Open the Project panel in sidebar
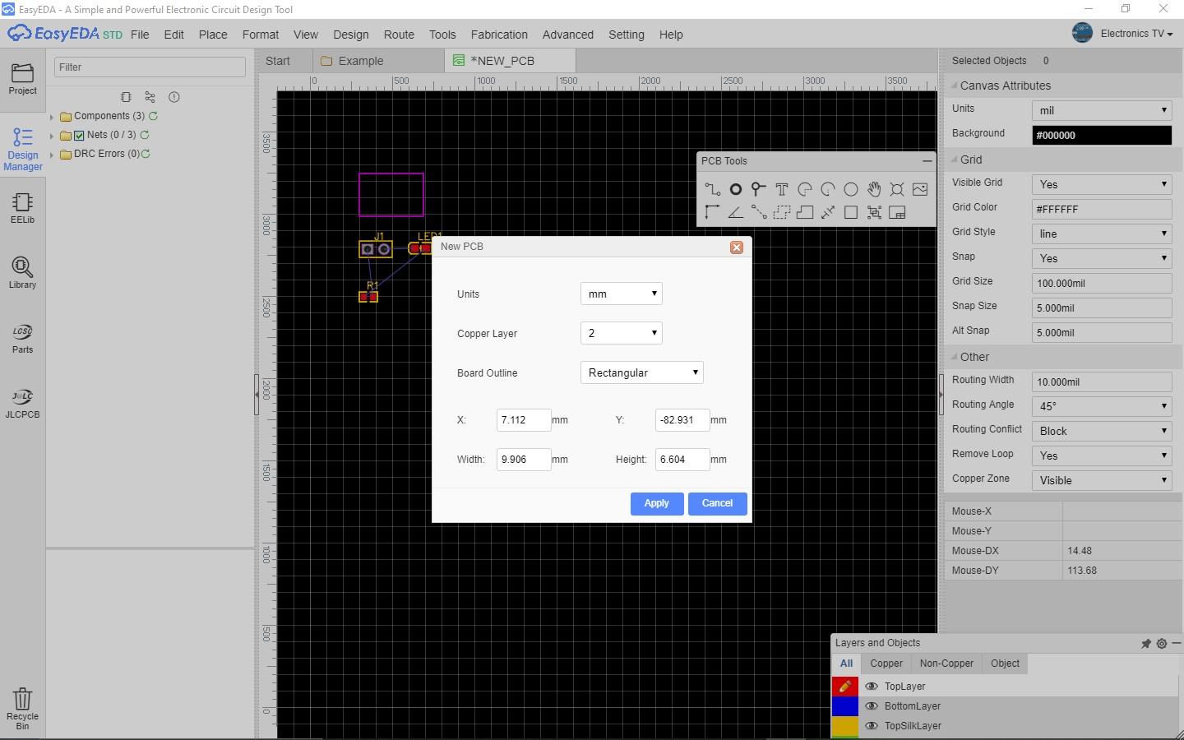 [22, 79]
